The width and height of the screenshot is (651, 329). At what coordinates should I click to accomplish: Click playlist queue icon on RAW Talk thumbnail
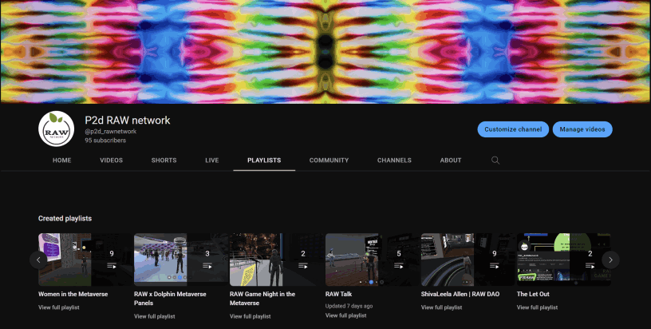[x=399, y=266]
